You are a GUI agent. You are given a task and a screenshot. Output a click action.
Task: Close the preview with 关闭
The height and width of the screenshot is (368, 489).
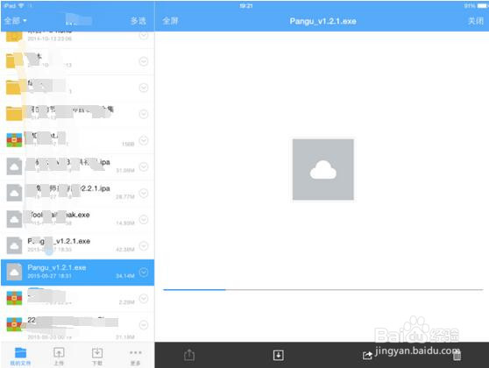[x=476, y=21]
